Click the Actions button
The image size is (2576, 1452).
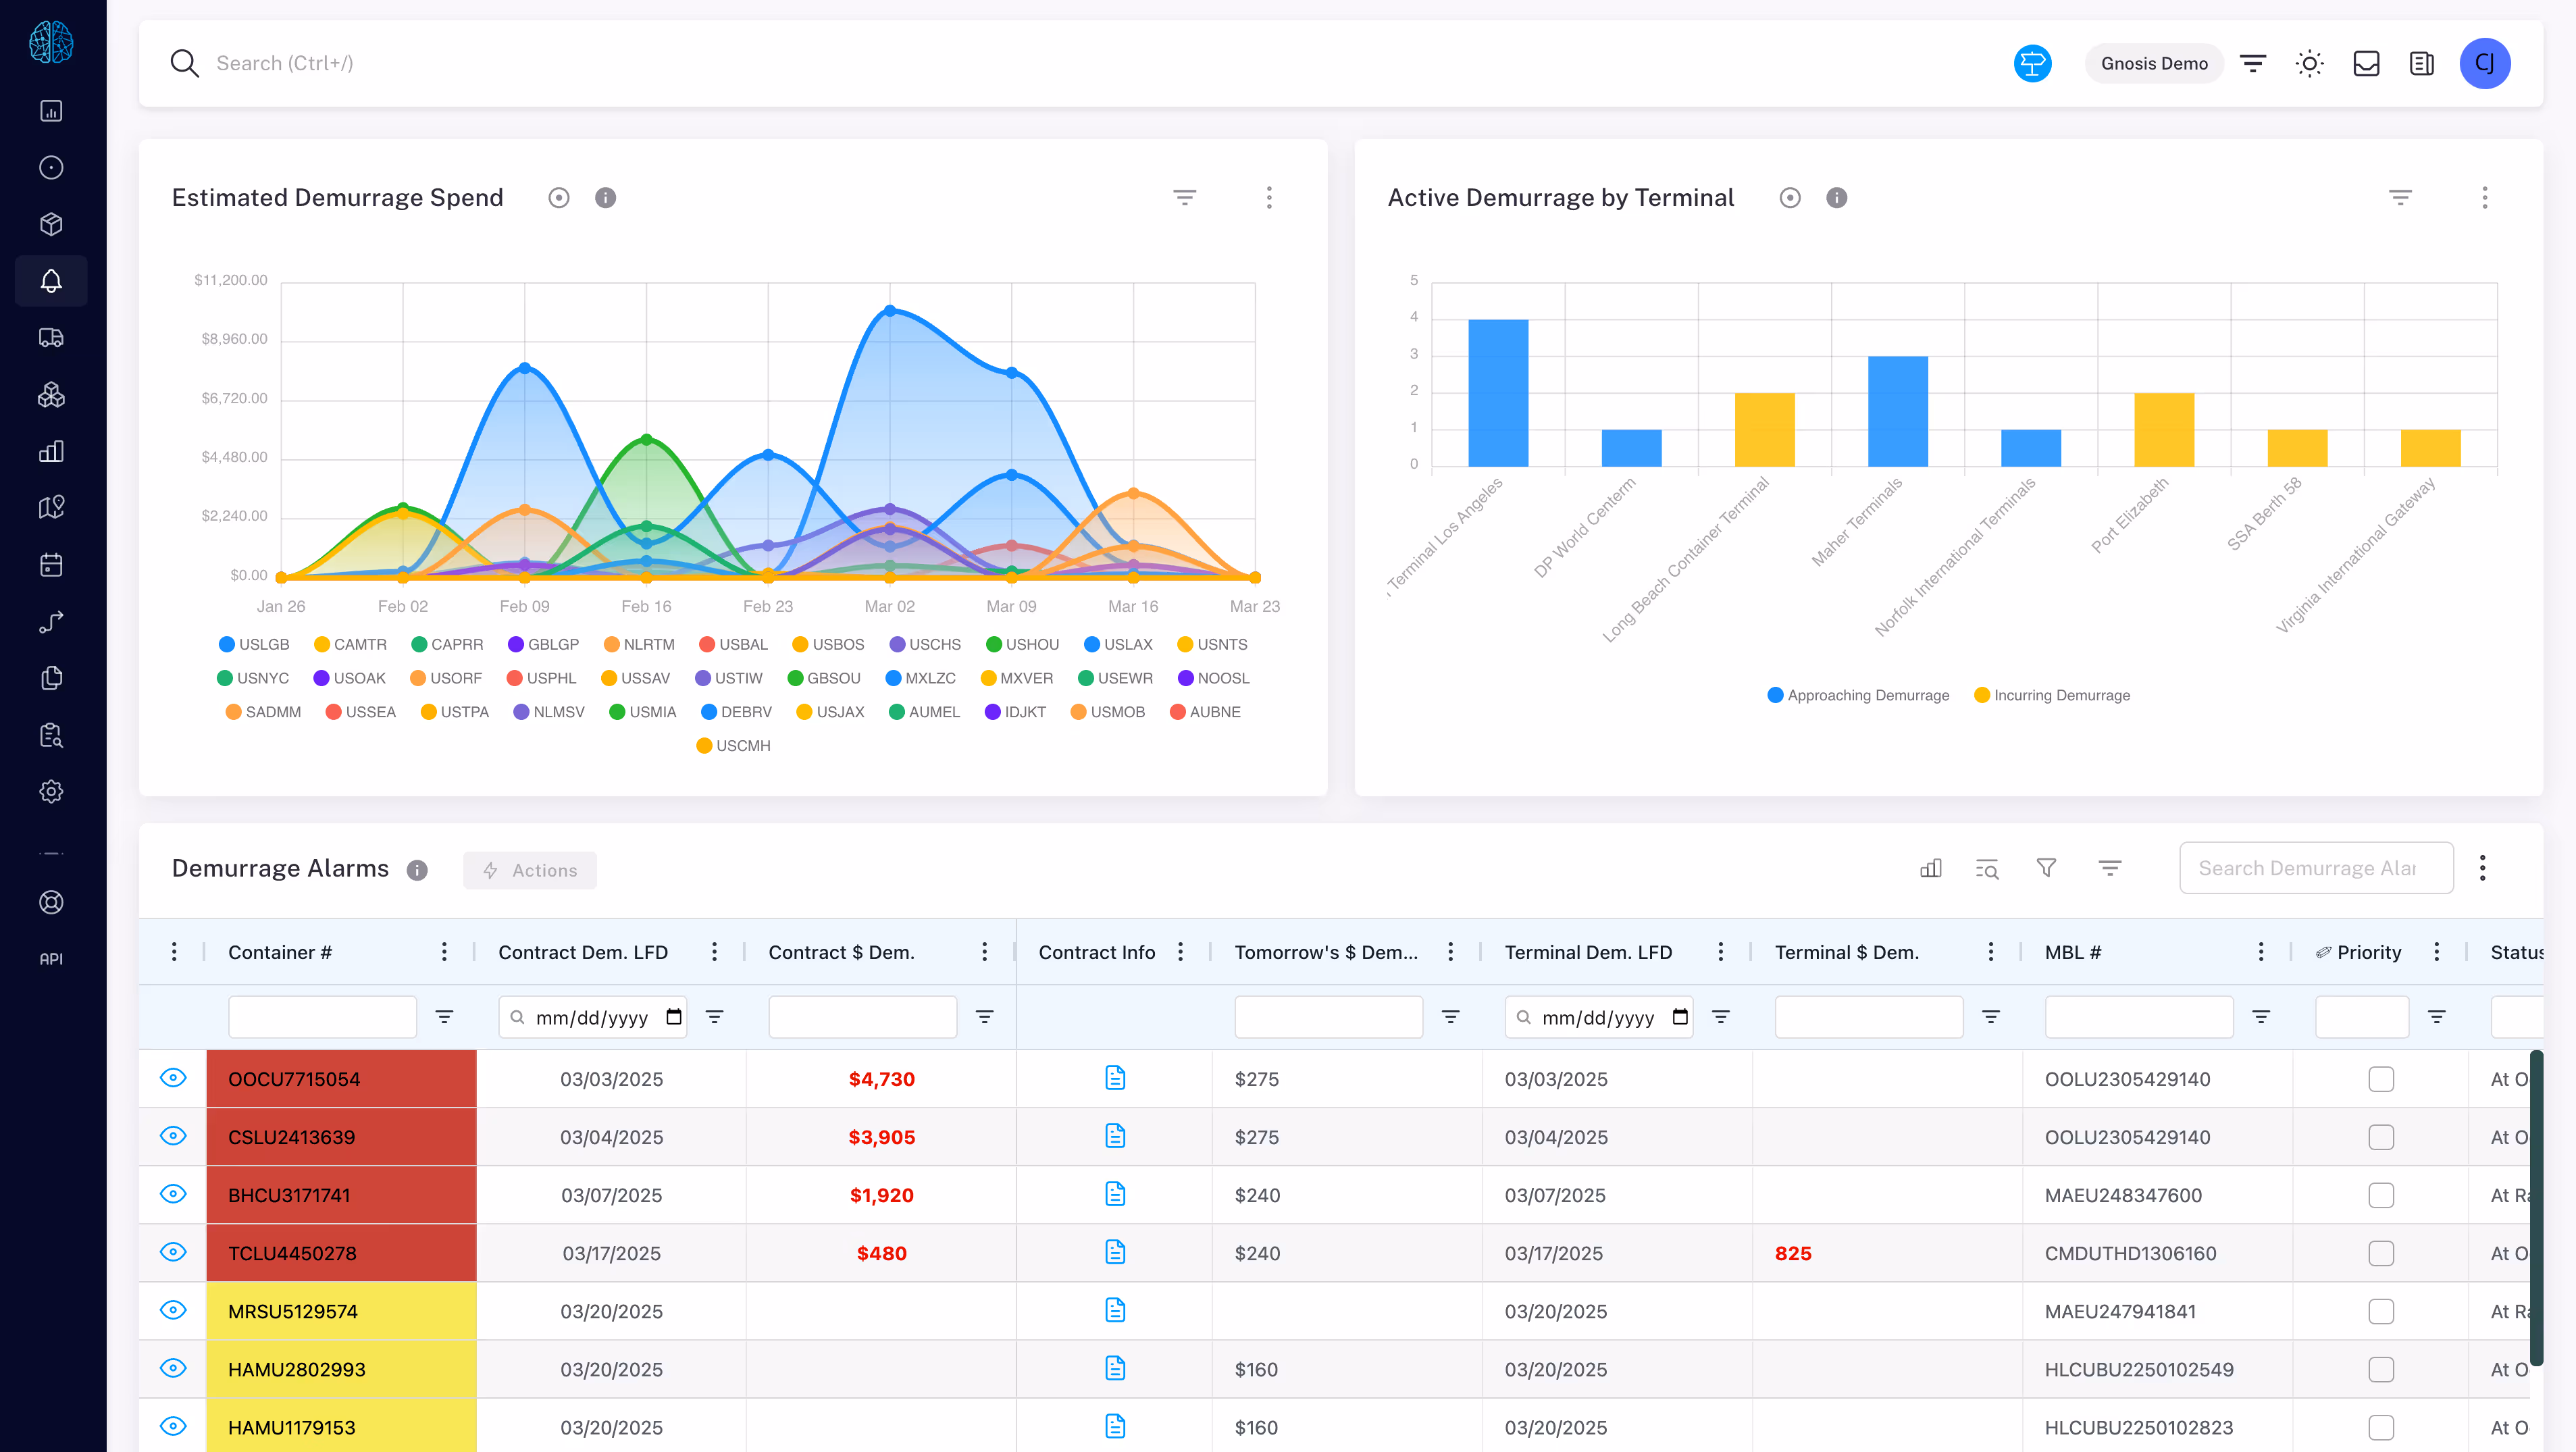(529, 870)
